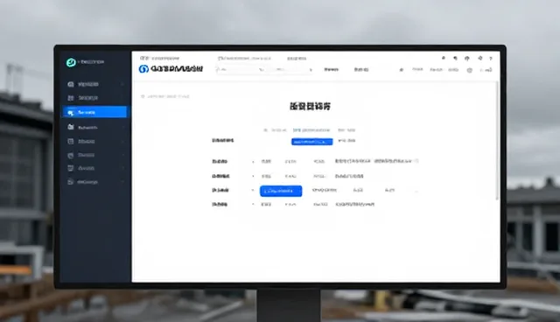Expand the chevron of the topmost sidebar item

point(122,84)
